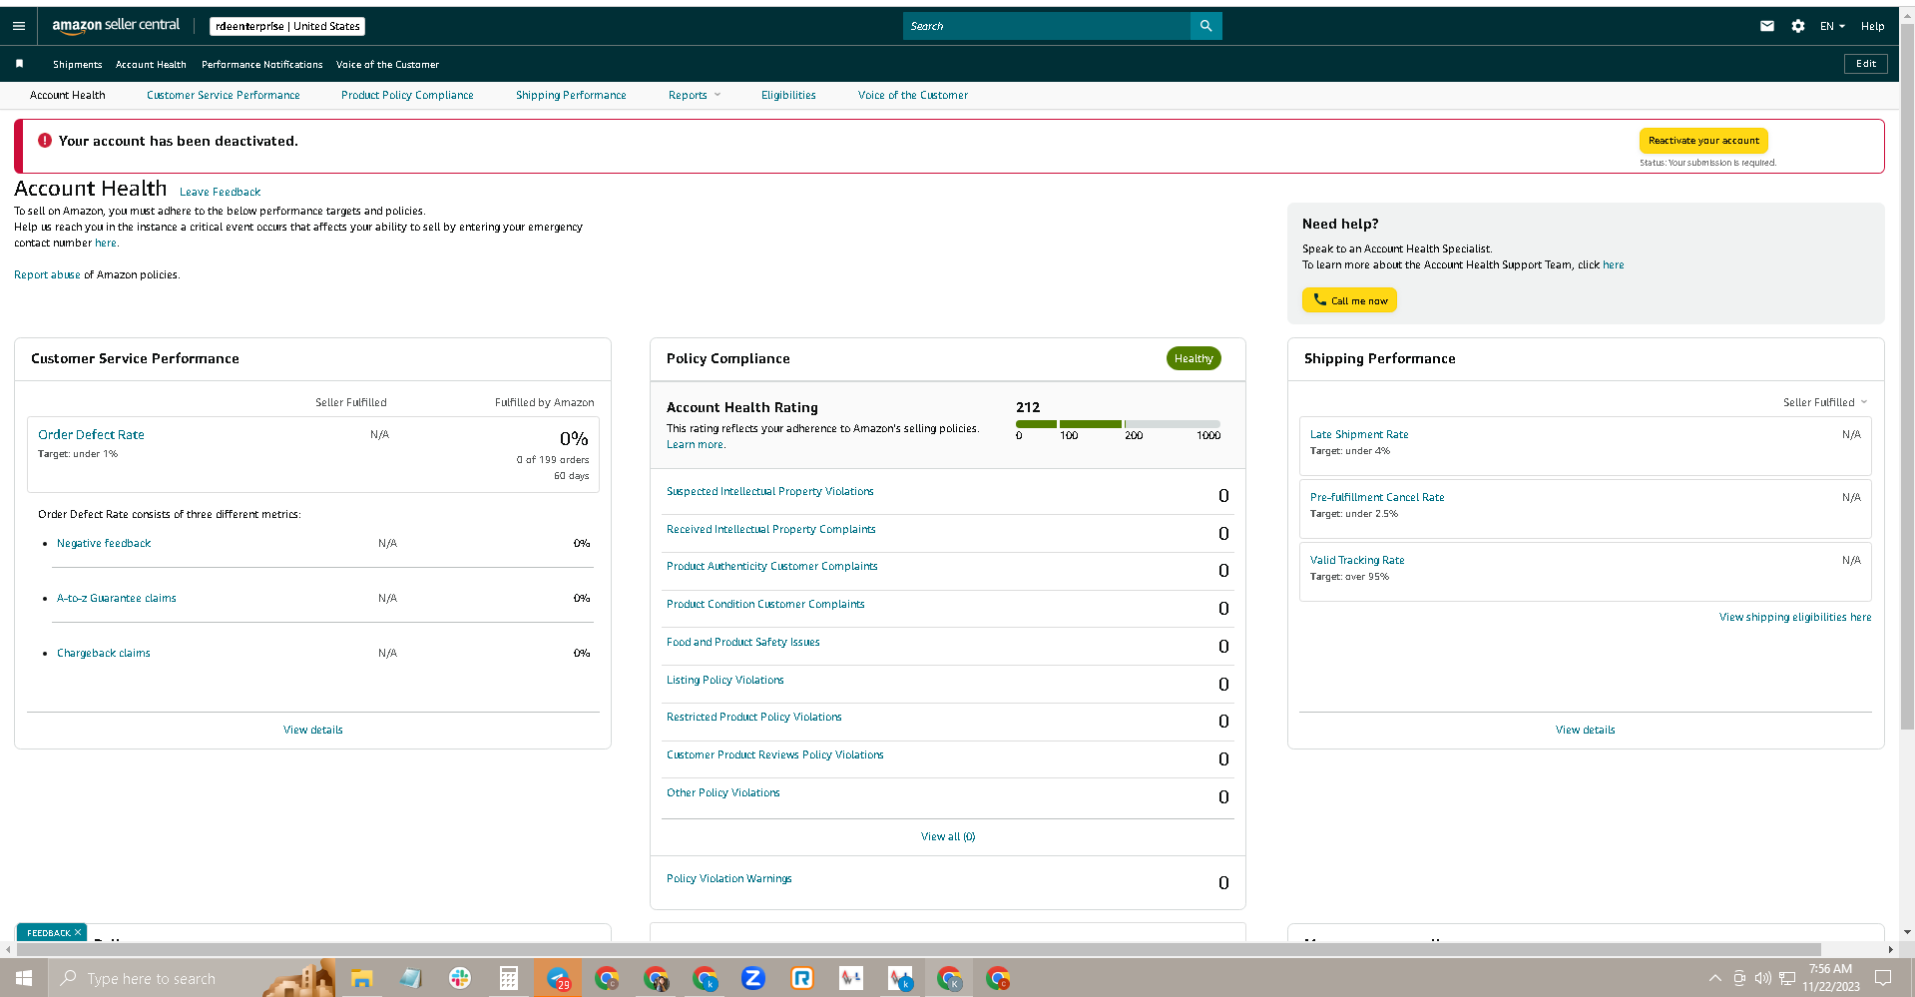Open File Explorer from the taskbar
1915x997 pixels.
click(361, 978)
